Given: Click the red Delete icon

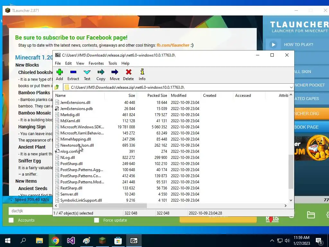Looking at the screenshot, I should click(129, 72).
